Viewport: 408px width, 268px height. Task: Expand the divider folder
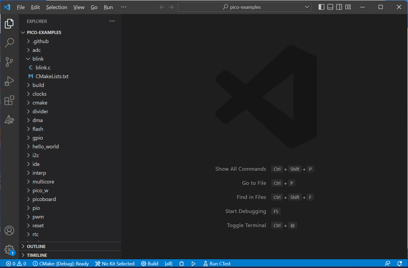70,112
